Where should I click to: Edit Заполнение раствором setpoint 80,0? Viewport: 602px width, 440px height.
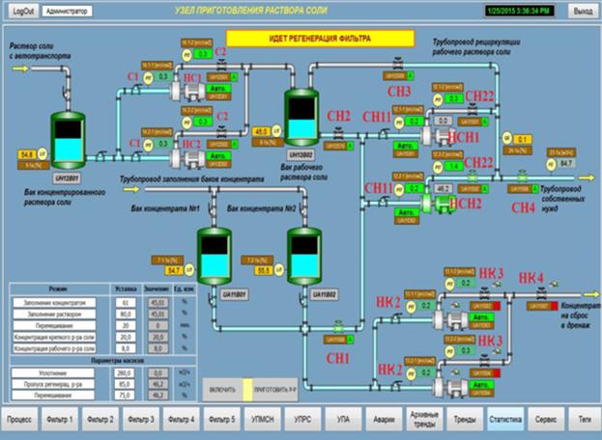pyautogui.click(x=126, y=315)
